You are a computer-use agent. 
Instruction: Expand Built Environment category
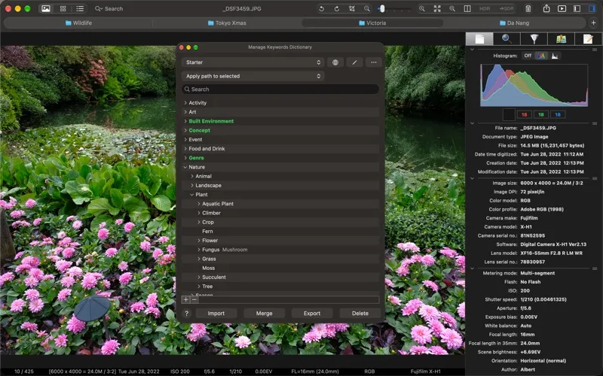[x=185, y=121]
